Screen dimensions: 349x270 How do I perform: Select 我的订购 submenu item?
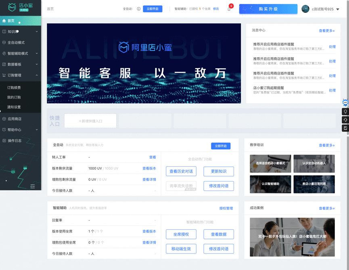(14, 97)
